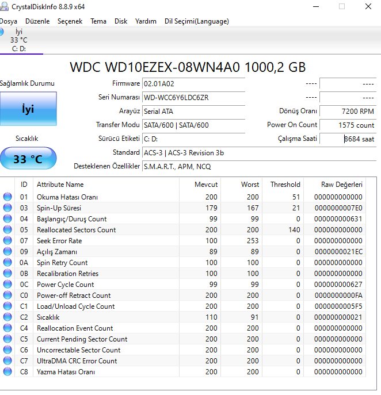Click the Worst column header
381x395 pixels.
(242, 185)
